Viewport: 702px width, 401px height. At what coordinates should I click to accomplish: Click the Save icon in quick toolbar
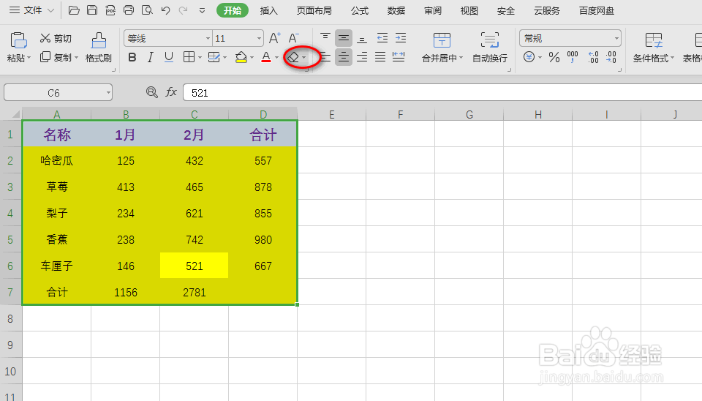point(92,10)
